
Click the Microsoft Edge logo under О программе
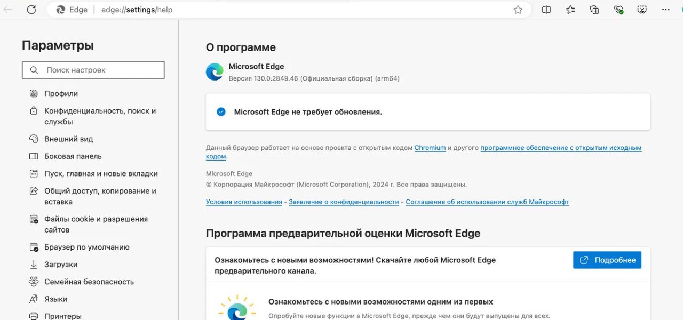coord(215,72)
